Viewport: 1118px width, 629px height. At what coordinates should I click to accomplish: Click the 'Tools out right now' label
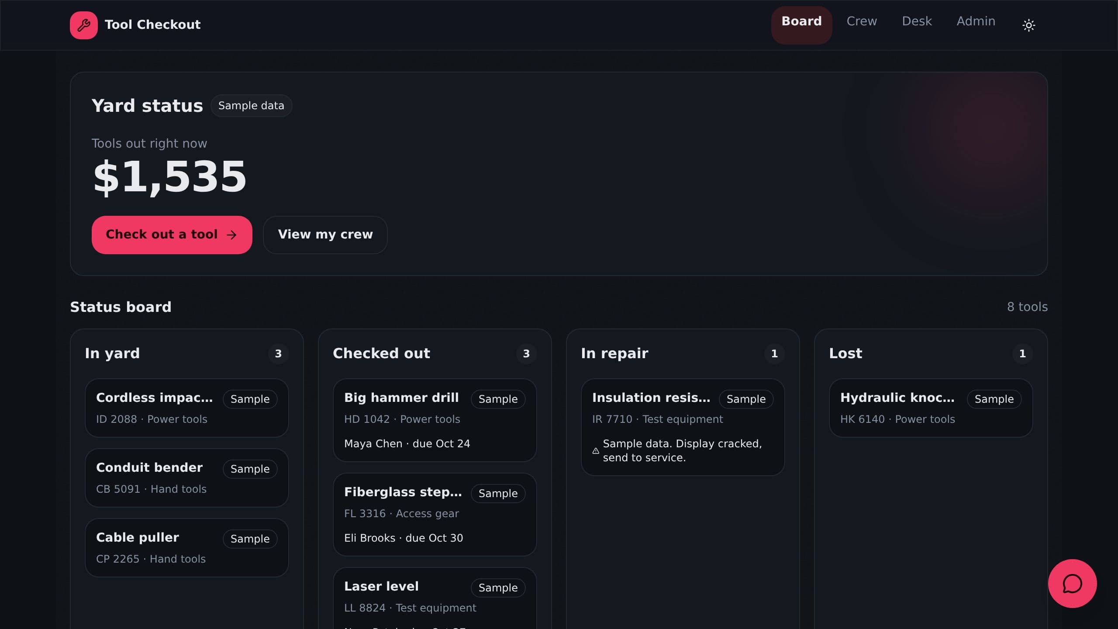(x=149, y=143)
